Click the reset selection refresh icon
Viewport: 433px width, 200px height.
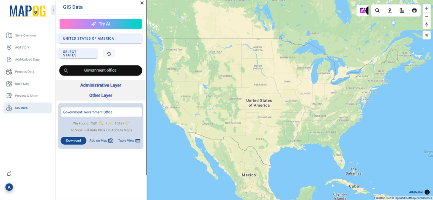(109, 54)
